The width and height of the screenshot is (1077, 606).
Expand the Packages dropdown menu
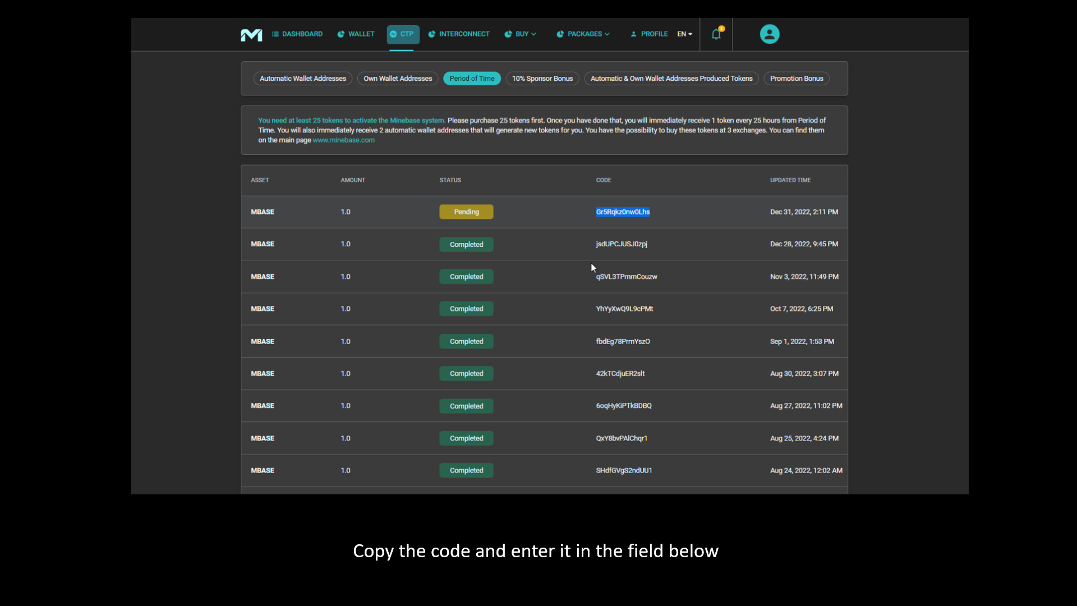click(583, 34)
